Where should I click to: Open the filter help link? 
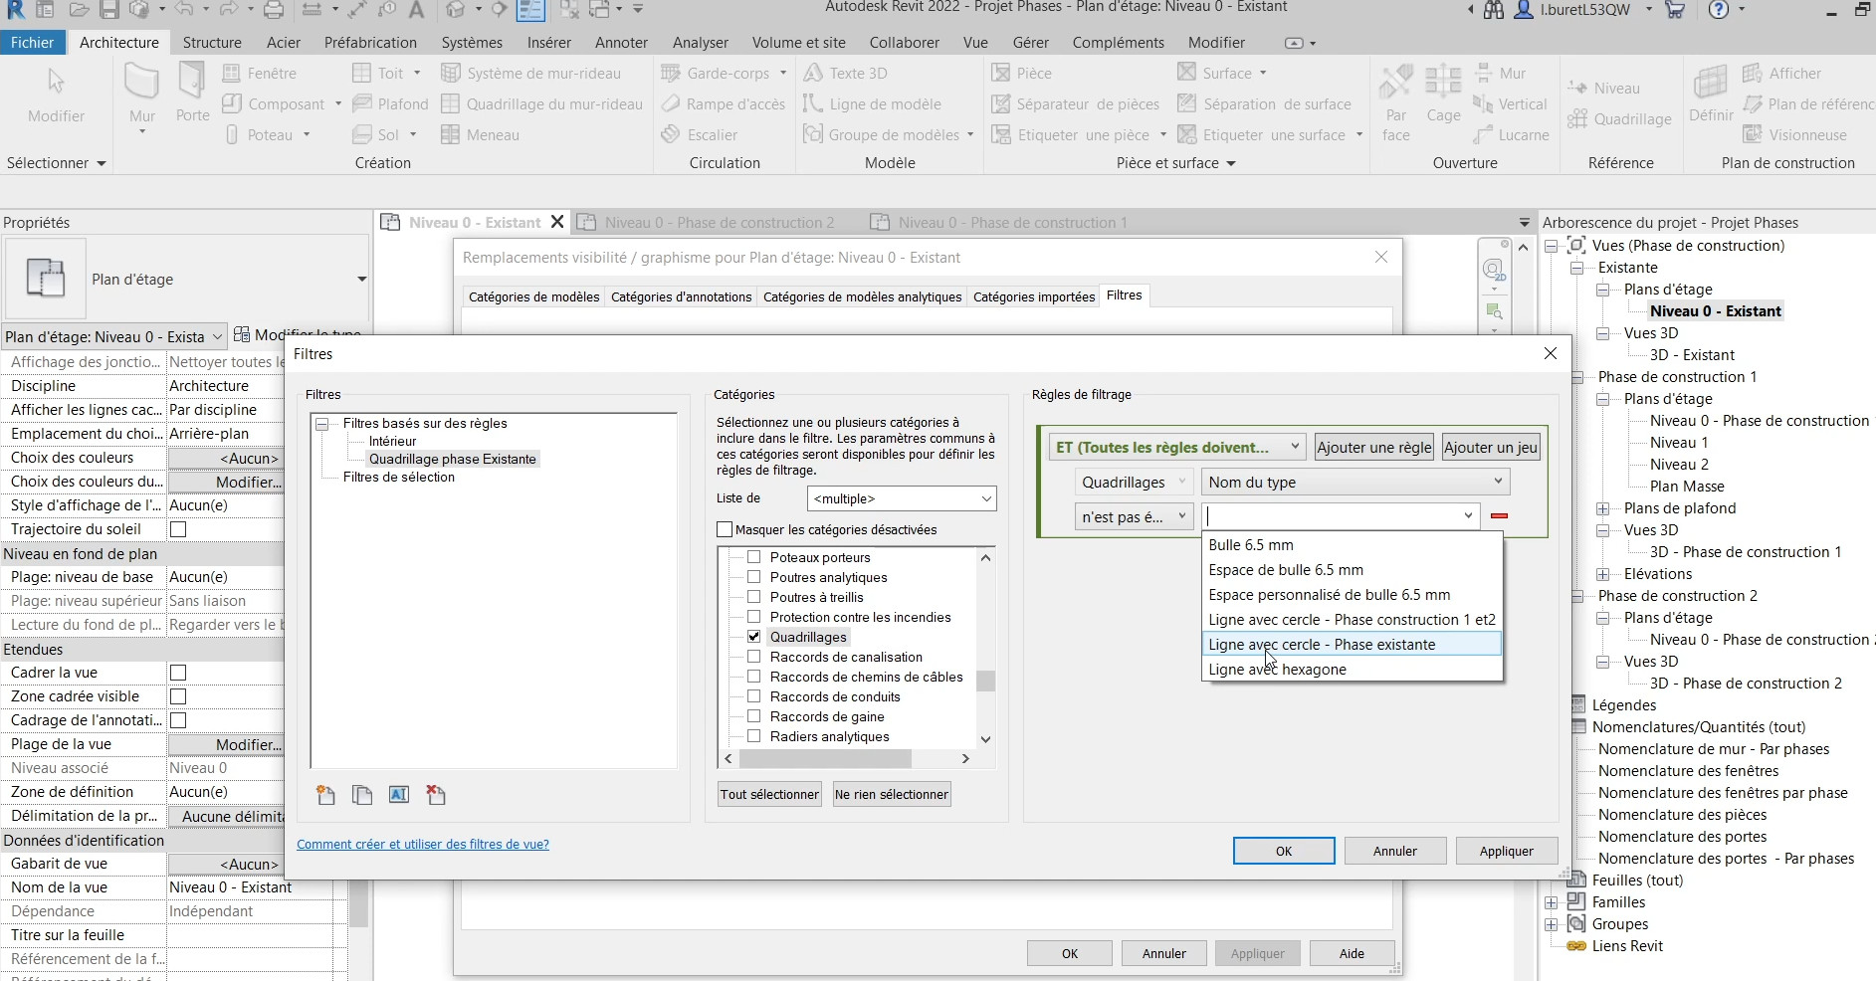coord(422,845)
